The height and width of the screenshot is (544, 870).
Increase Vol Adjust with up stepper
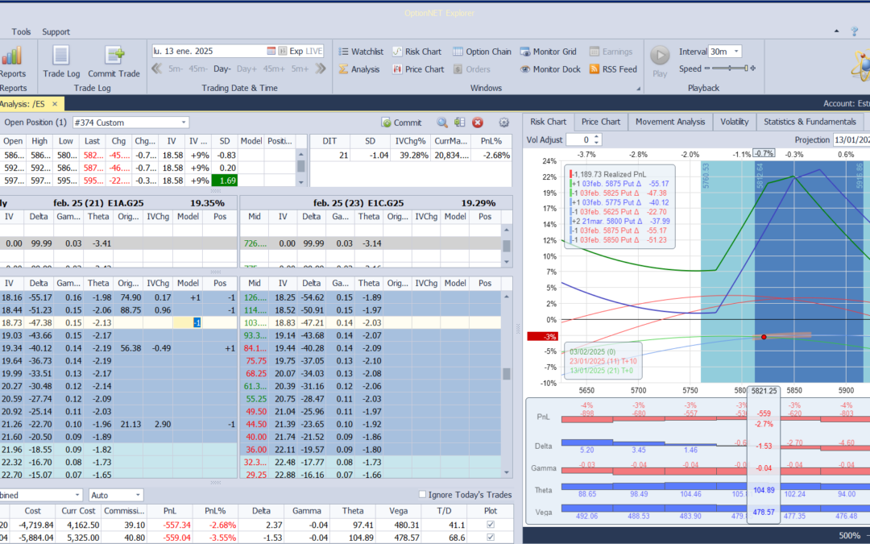tap(596, 137)
